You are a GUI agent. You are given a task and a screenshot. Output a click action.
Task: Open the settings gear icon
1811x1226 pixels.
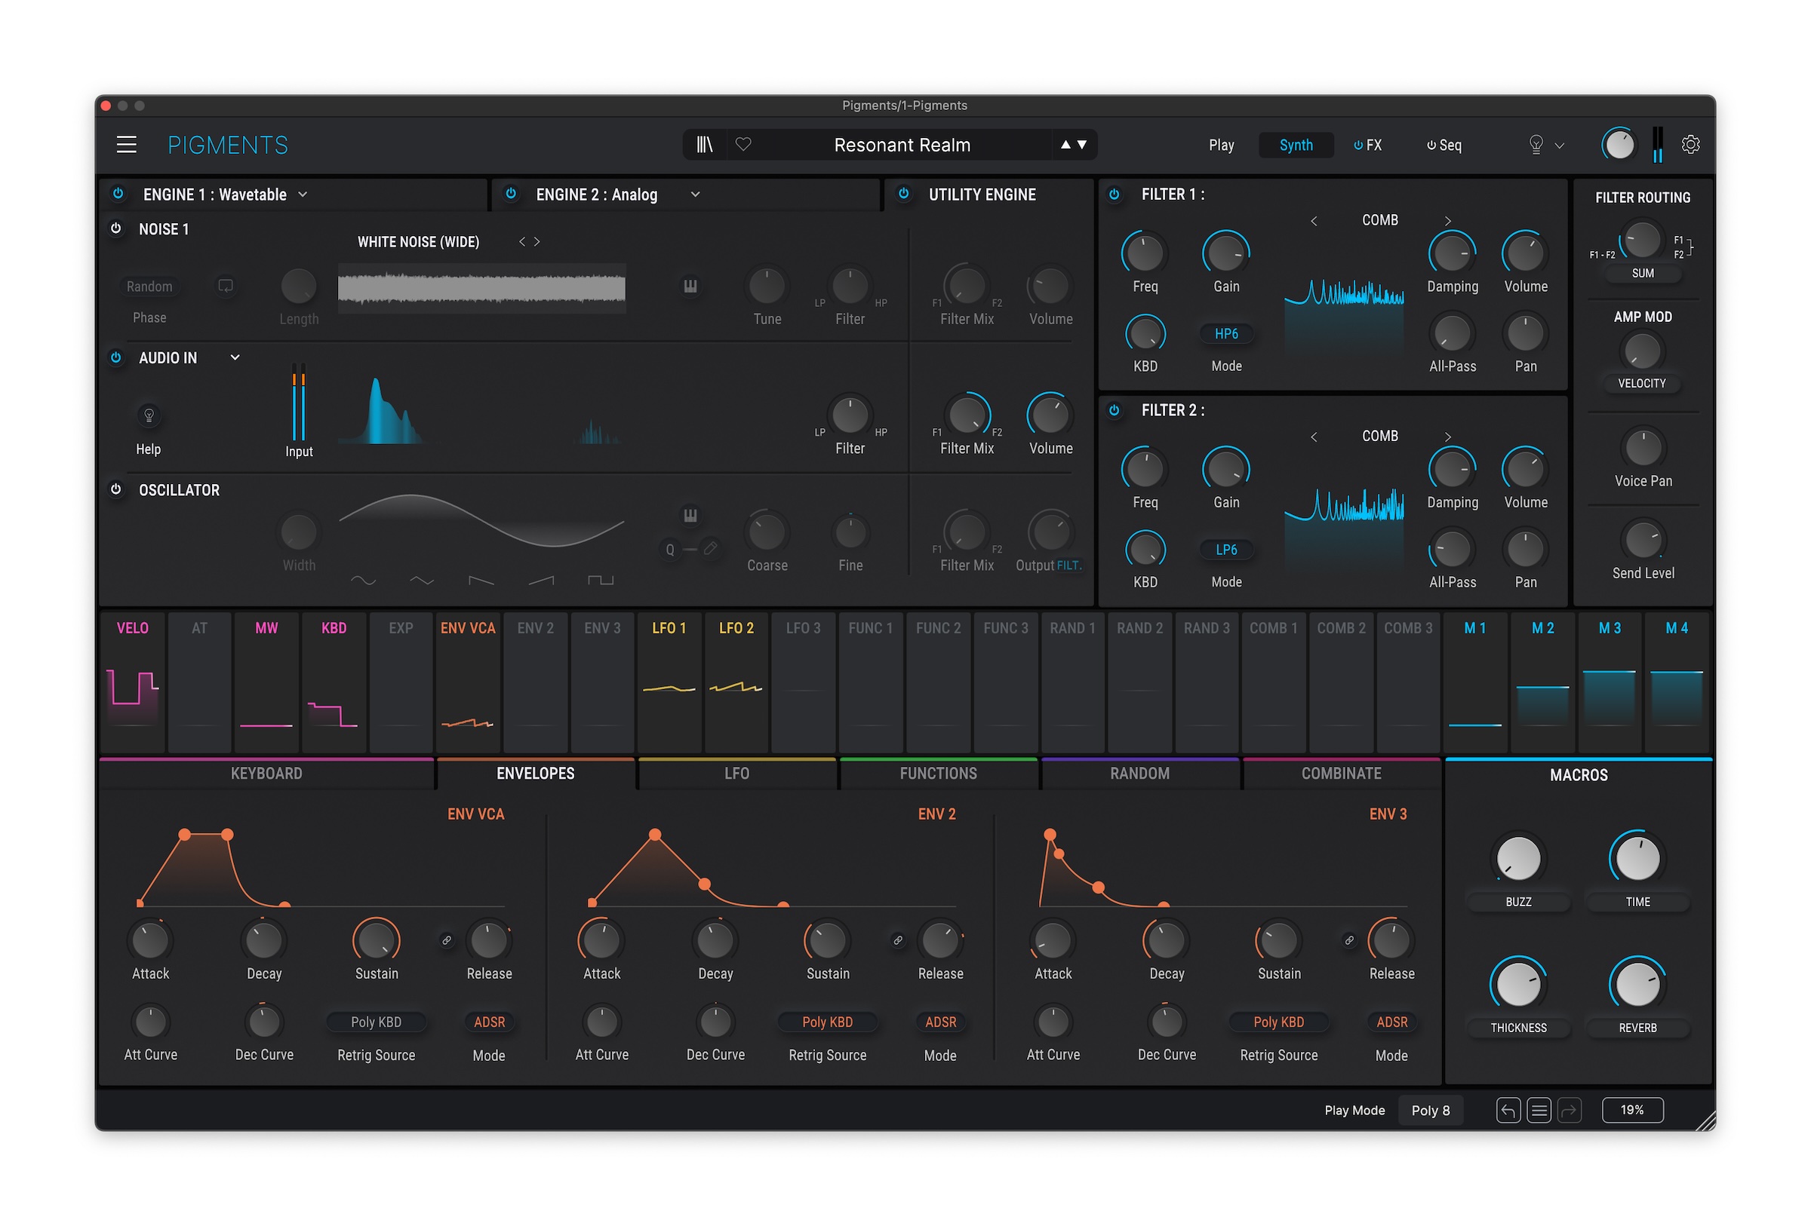point(1690,145)
